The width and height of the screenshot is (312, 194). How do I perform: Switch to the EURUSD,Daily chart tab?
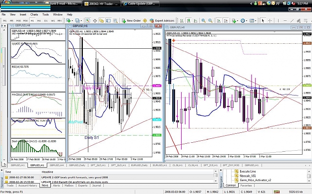click(x=139, y=165)
